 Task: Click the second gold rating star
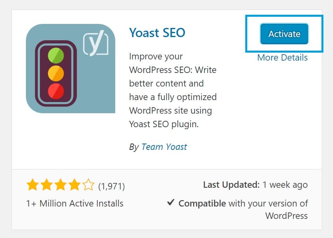[x=47, y=185]
